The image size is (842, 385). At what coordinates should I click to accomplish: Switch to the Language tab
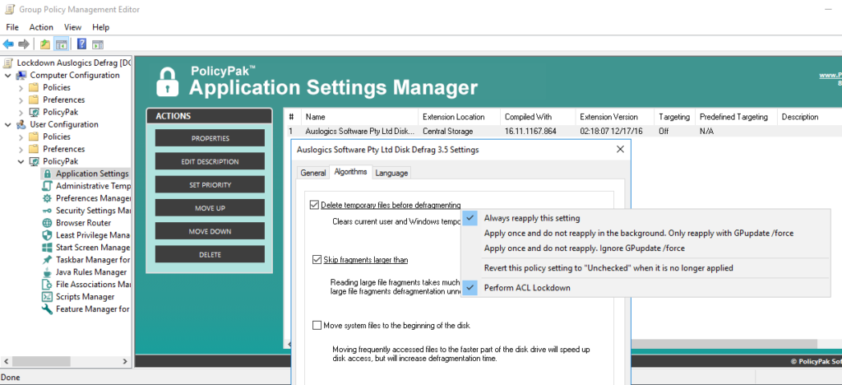pyautogui.click(x=391, y=173)
